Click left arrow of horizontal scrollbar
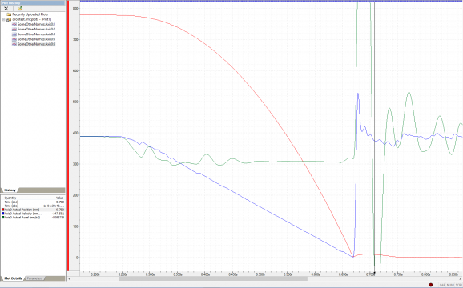 pyautogui.click(x=70, y=278)
